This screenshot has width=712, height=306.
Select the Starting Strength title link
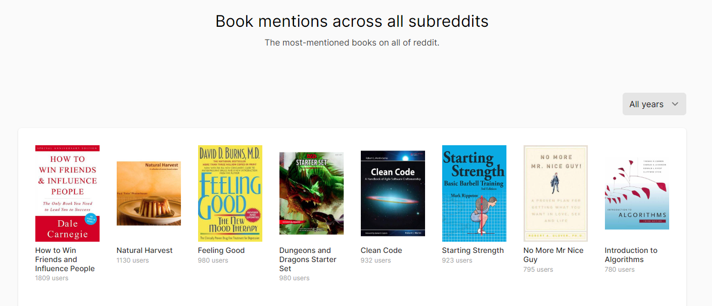click(473, 250)
